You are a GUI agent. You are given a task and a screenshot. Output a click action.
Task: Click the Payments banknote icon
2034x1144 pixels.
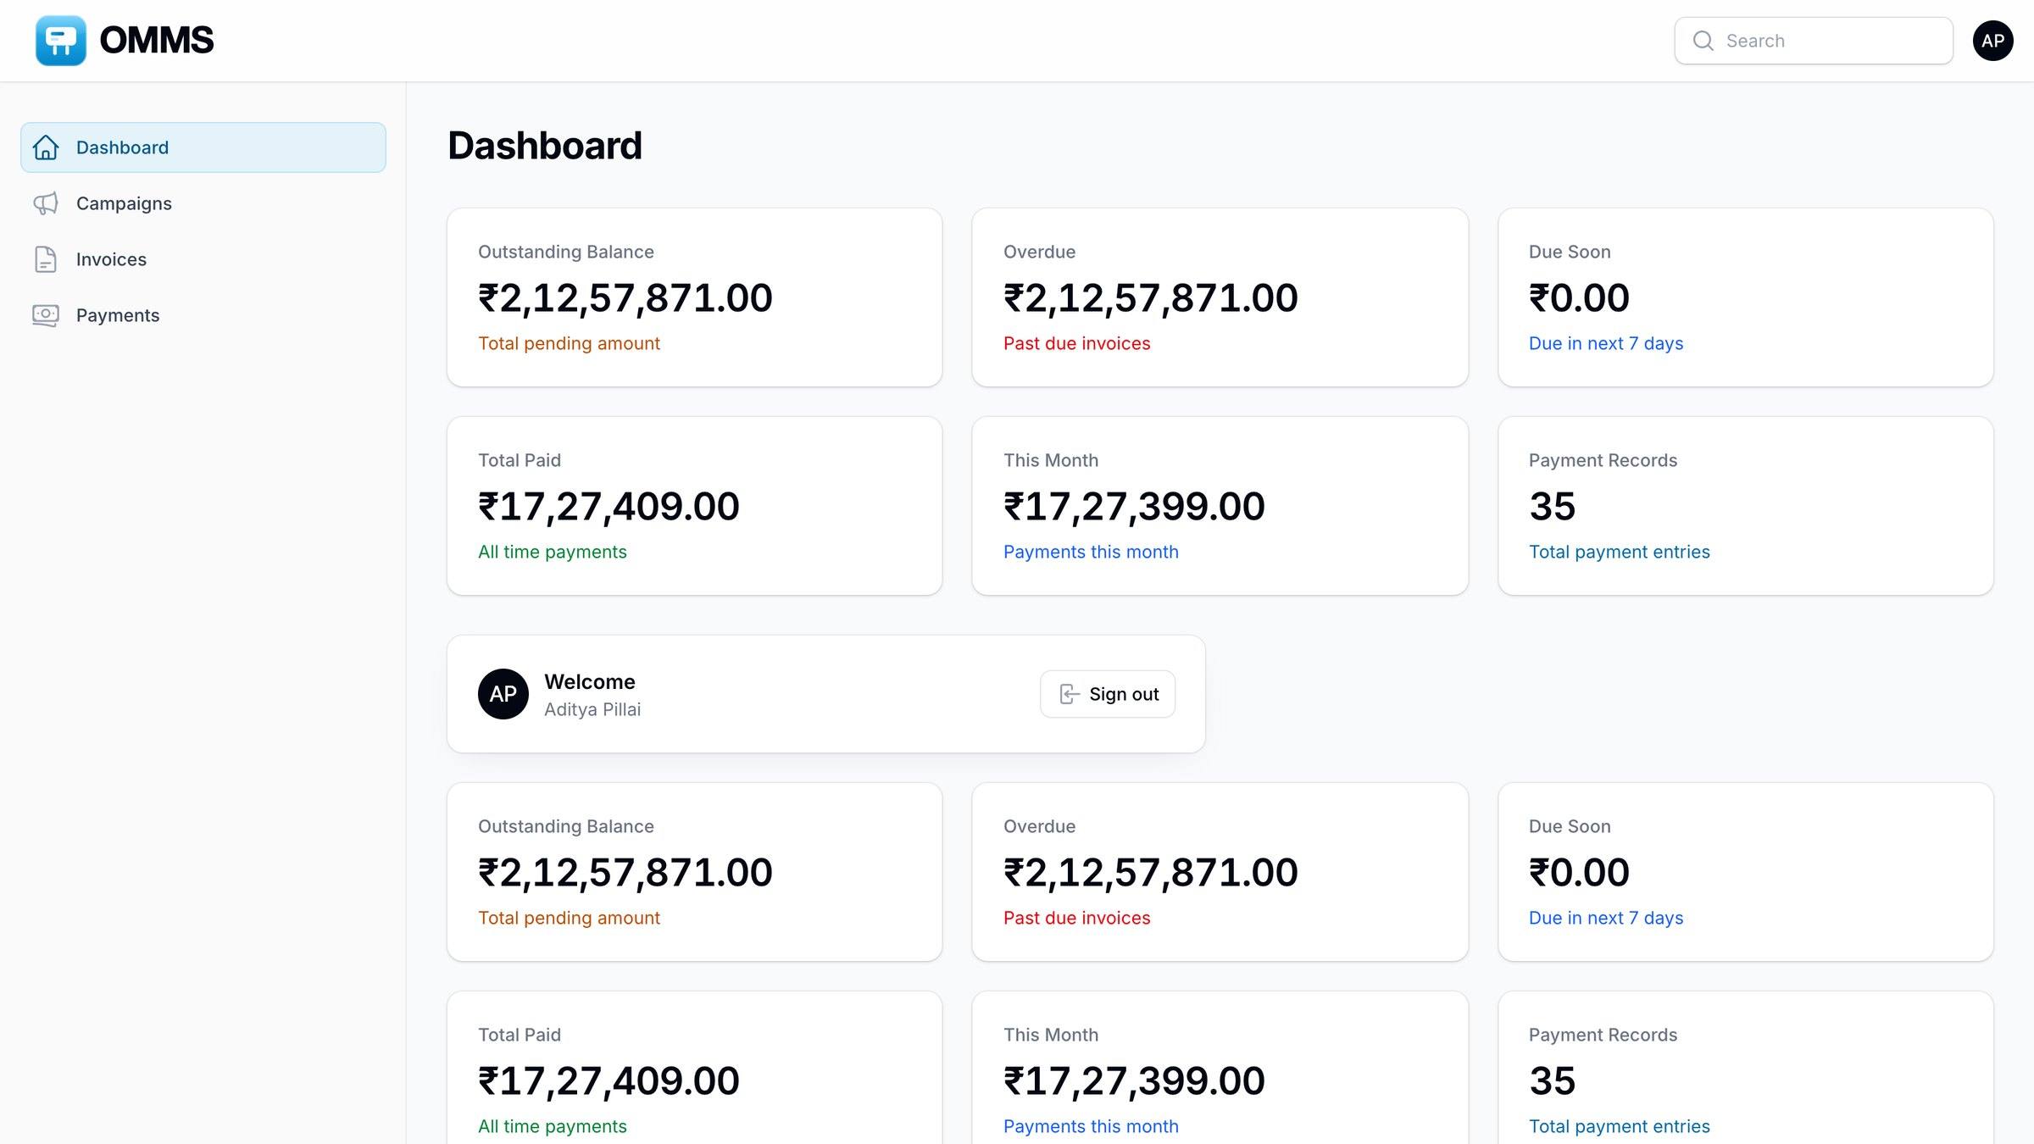coord(46,315)
